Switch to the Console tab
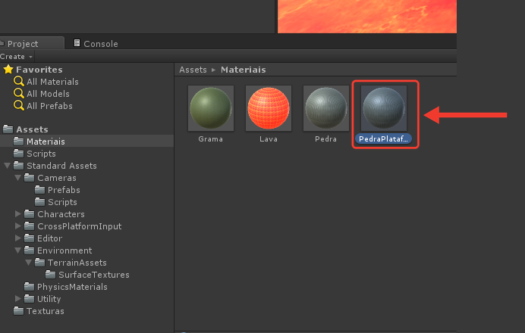The height and width of the screenshot is (333, 525). tap(96, 43)
